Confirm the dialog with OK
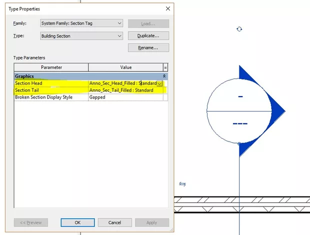The width and height of the screenshot is (310, 235). coord(77,222)
